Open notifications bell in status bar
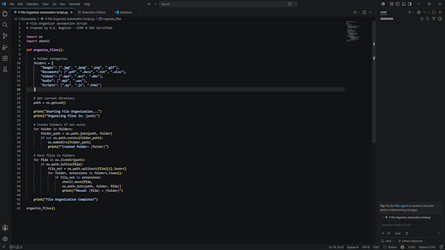This screenshot has width=445, height=250. (441, 247)
